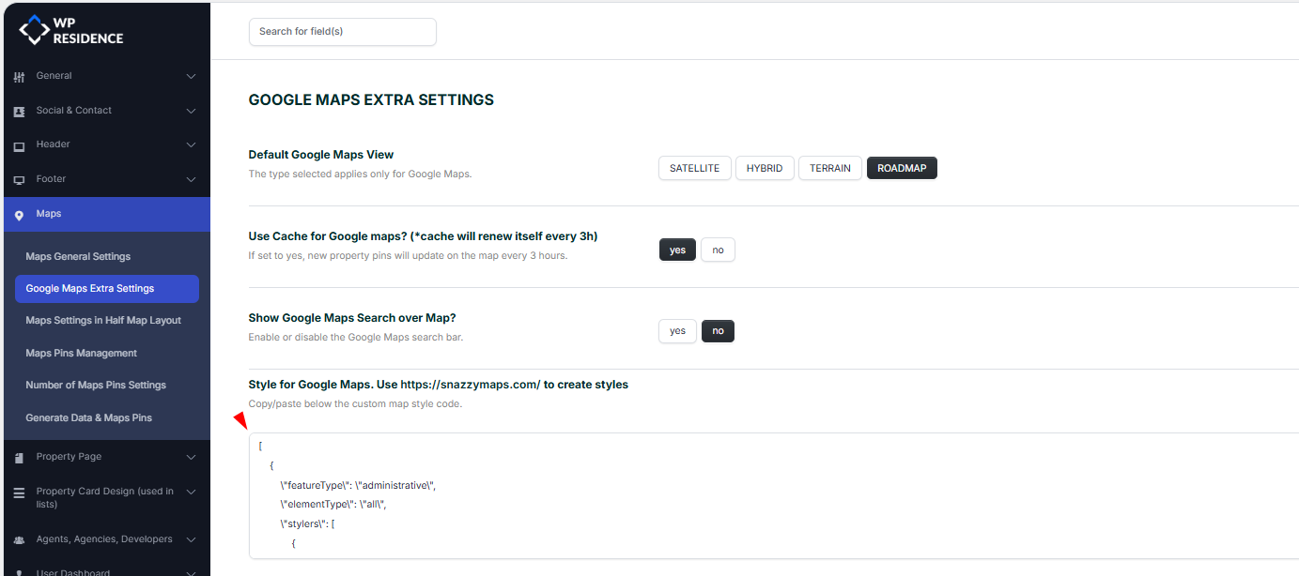Click the Agents, Agencies, Developers people icon
This screenshot has height=576, width=1299.
(x=19, y=540)
